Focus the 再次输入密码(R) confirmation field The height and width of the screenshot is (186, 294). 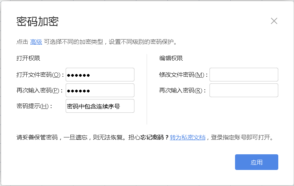tap(244, 90)
